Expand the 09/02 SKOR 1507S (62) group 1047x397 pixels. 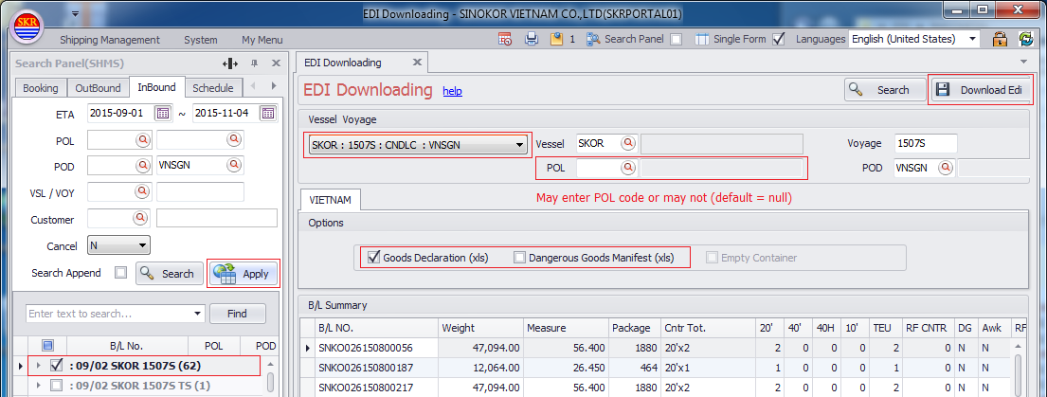[38, 366]
